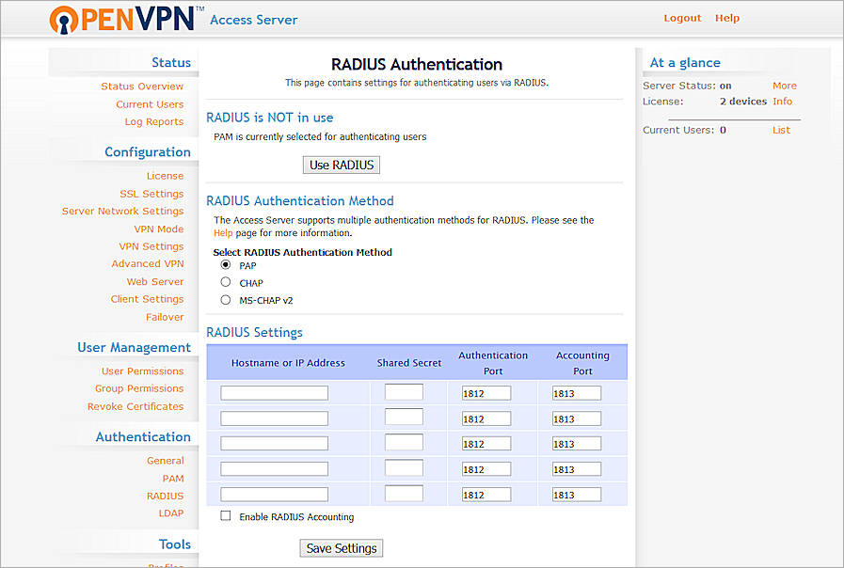Focus the last Accounting Port field
Screen dimensions: 844x568
click(x=576, y=495)
